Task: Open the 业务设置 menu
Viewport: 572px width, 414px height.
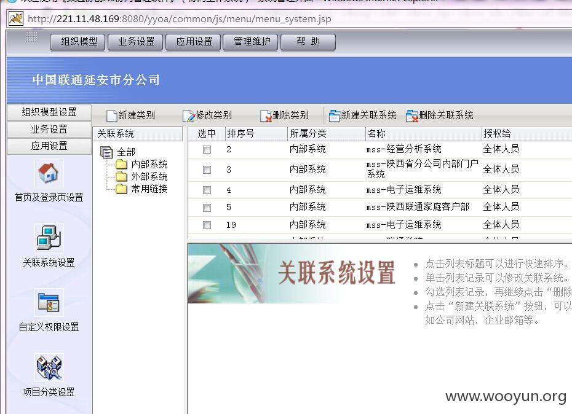Action: coord(136,42)
